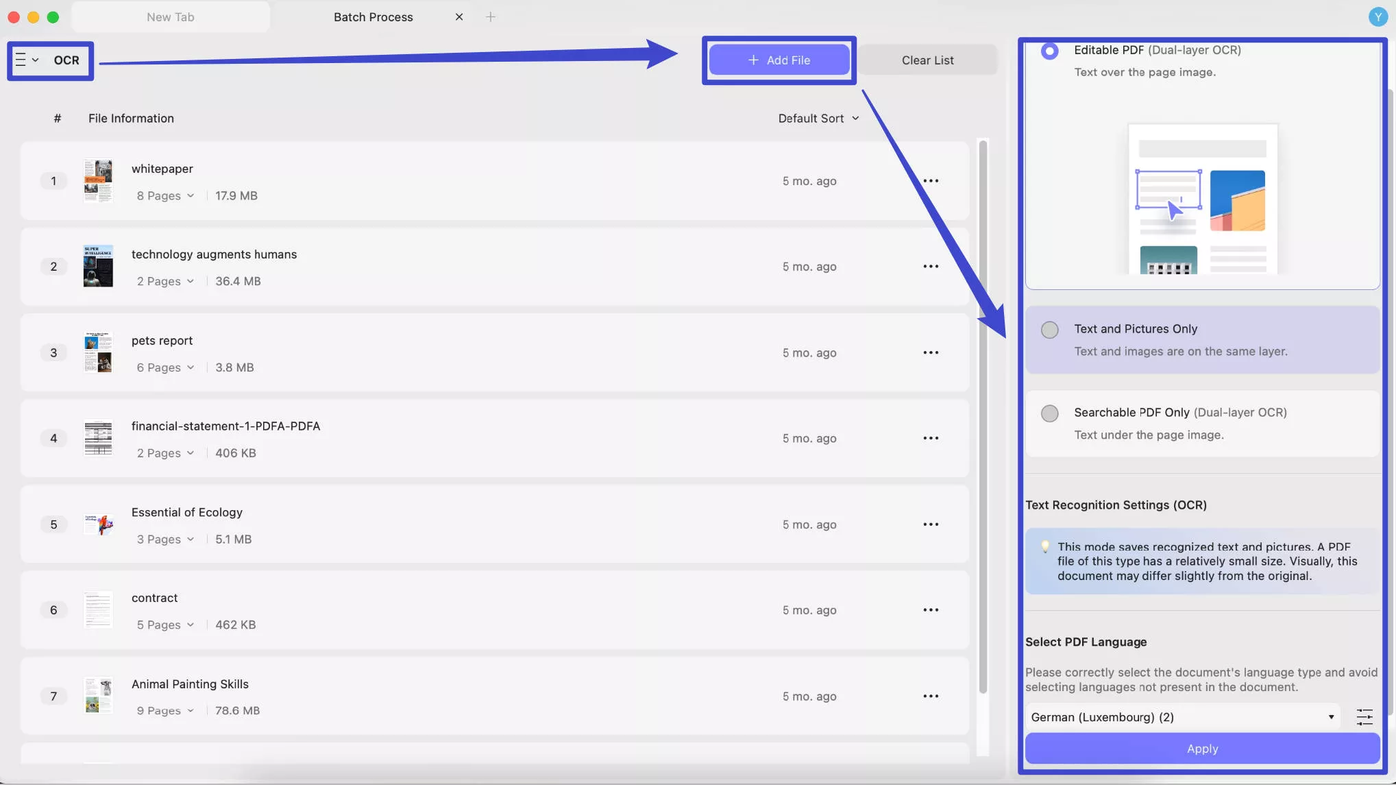
Task: Expand the Default Sort dropdown
Action: pyautogui.click(x=818, y=119)
